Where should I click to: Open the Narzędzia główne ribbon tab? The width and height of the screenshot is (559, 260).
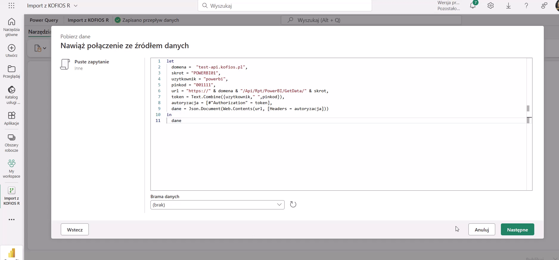point(40,32)
